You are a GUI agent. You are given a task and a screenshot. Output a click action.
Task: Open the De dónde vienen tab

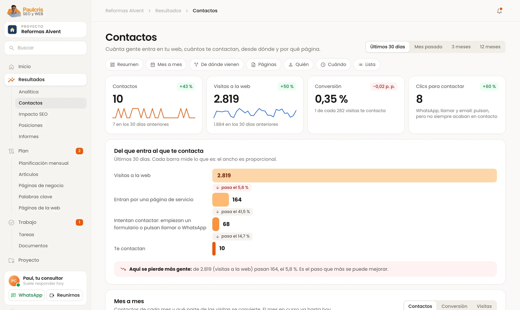[x=216, y=65]
